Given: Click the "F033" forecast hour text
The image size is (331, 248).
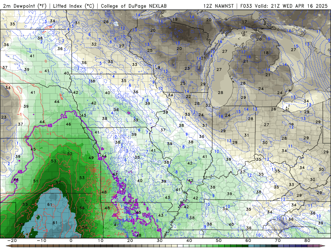Looking at the screenshot, I should pos(246,6).
